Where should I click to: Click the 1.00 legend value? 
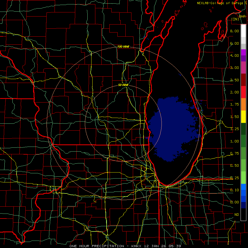234,141
